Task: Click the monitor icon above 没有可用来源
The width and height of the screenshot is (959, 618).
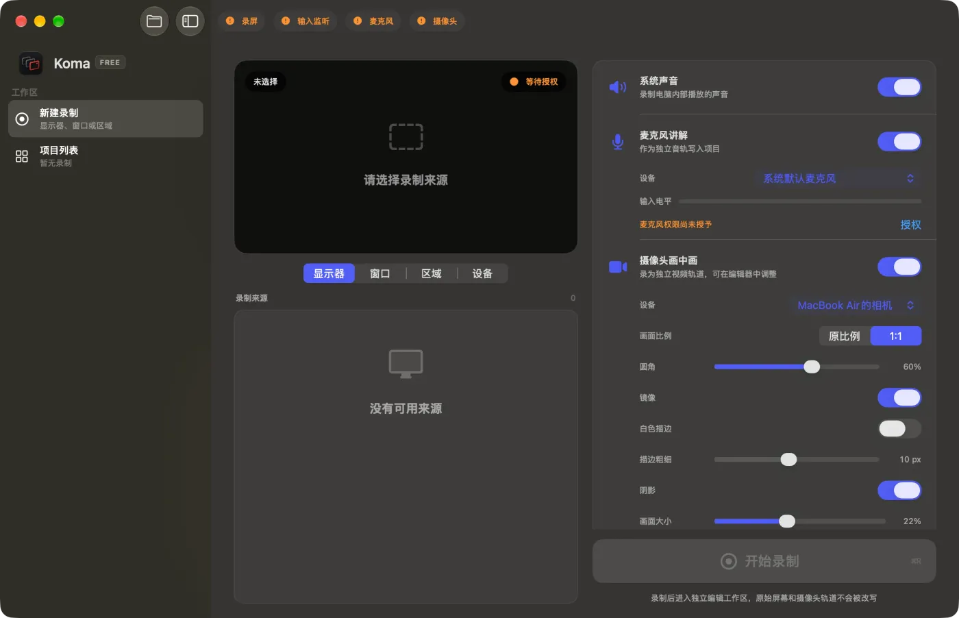Action: [406, 364]
